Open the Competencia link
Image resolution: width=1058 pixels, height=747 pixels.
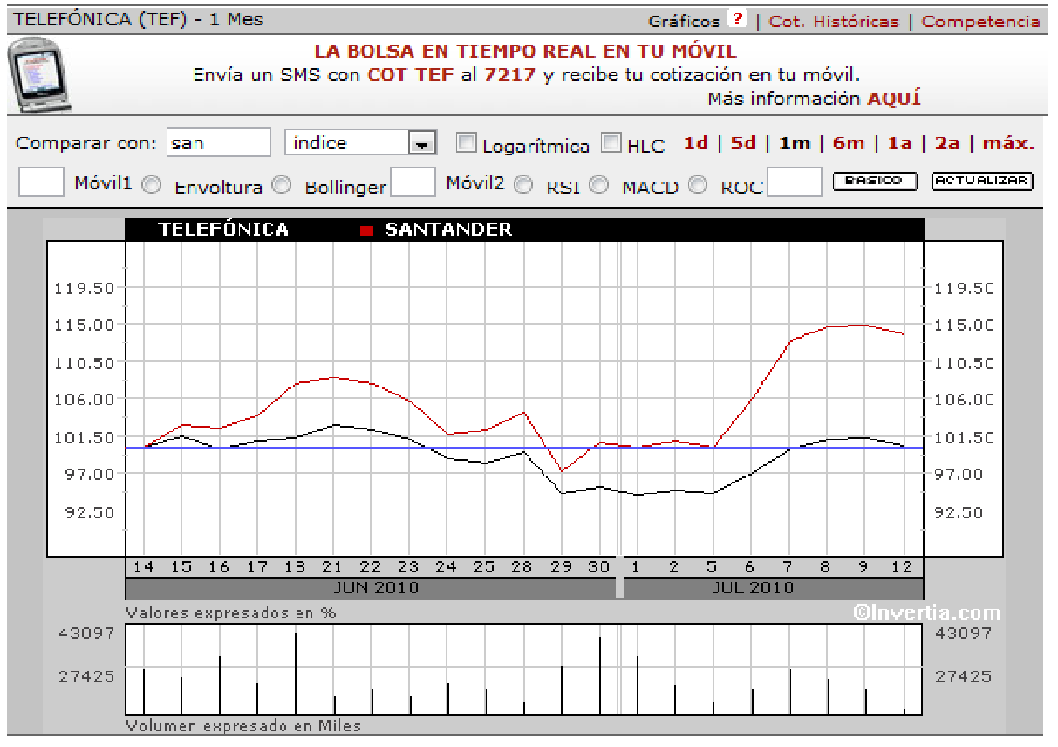pos(981,21)
